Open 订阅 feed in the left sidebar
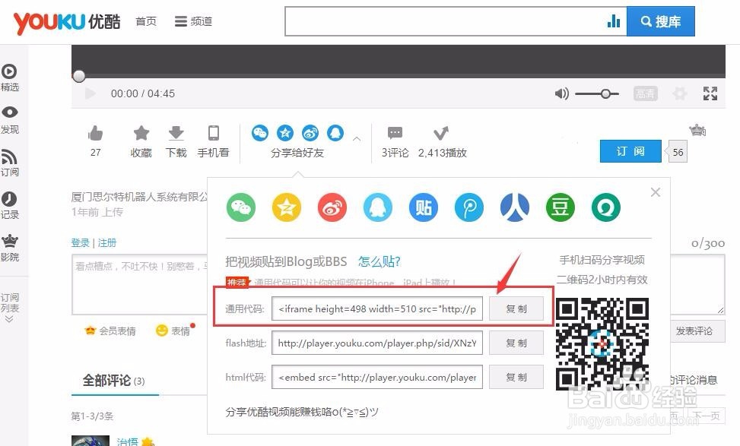 click(9, 163)
